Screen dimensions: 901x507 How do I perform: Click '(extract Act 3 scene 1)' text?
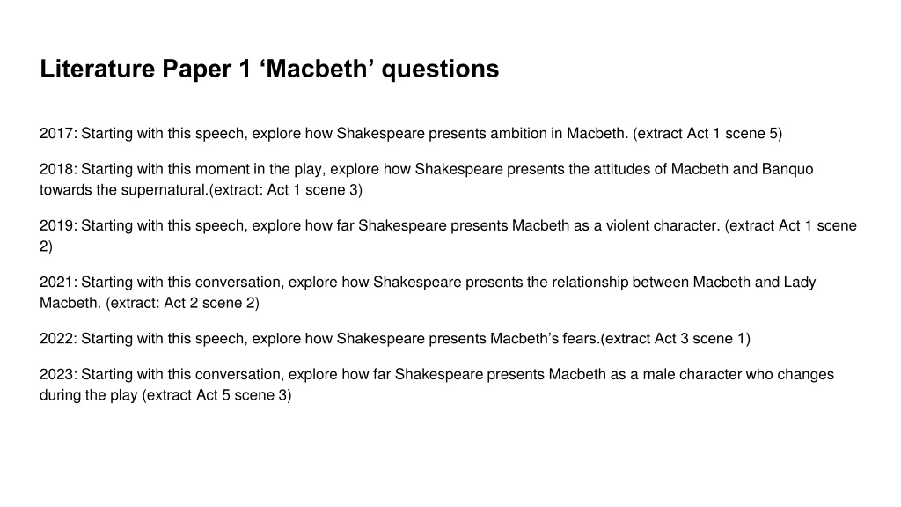pos(675,338)
